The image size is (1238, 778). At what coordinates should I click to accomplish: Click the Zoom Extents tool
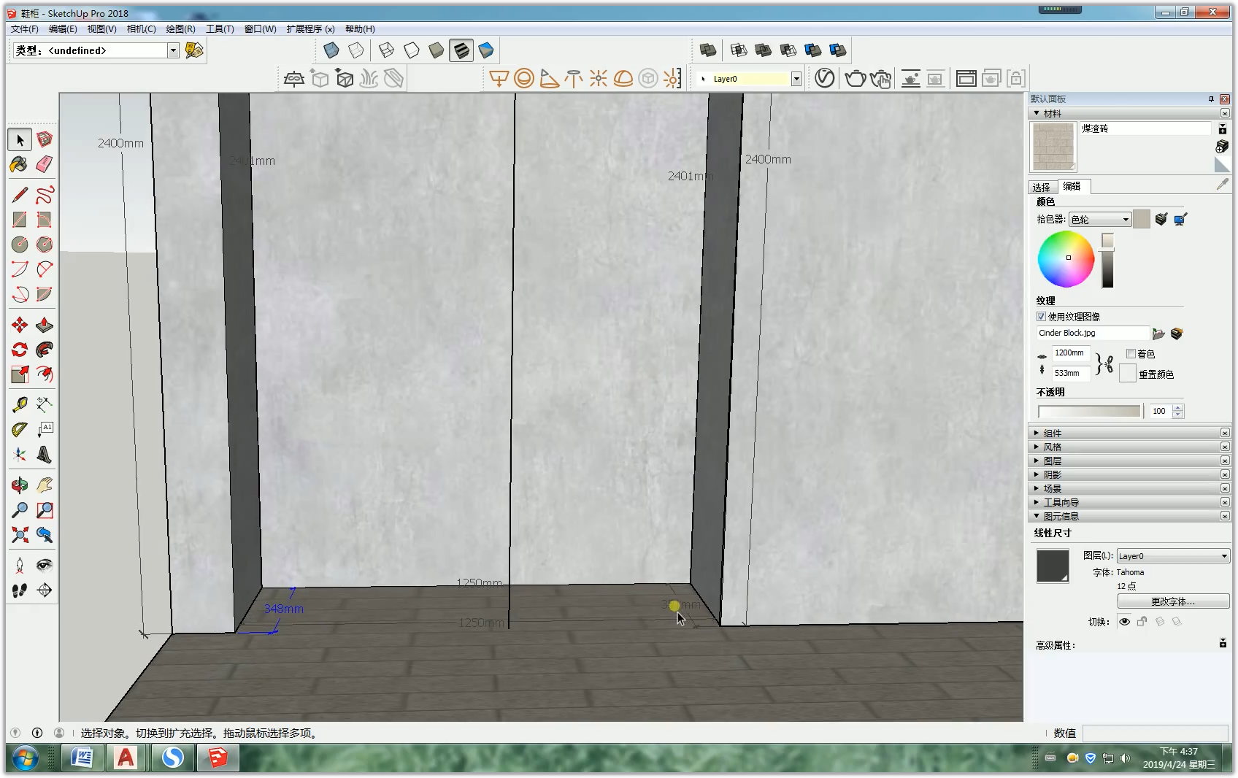20,535
